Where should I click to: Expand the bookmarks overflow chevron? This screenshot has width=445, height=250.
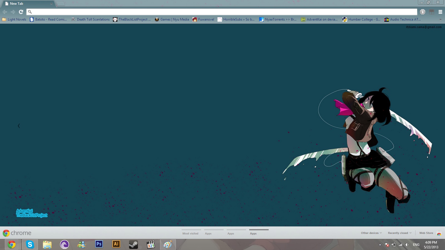click(x=440, y=19)
